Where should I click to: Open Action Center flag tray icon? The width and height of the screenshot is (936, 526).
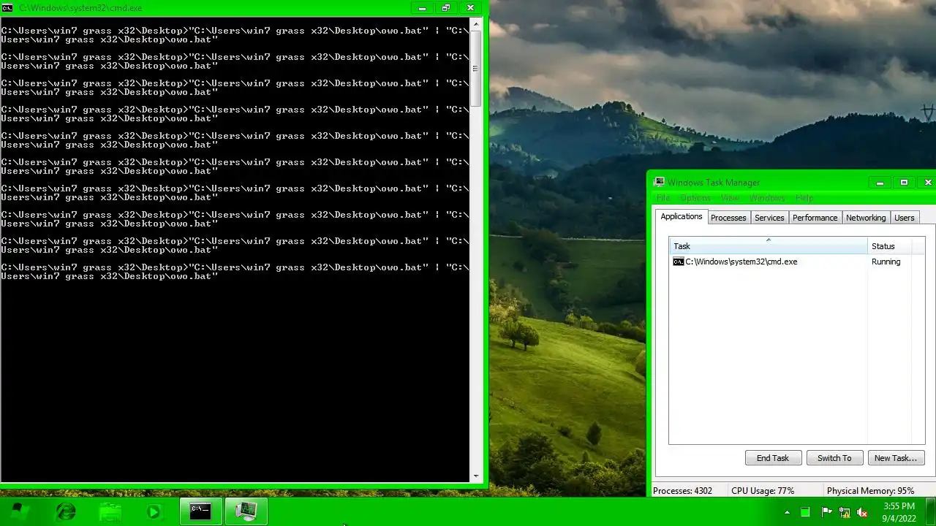click(826, 512)
